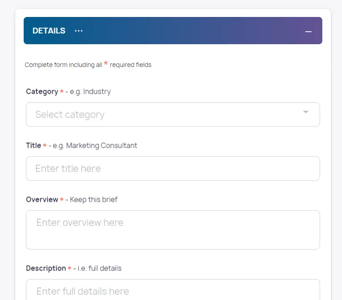The height and width of the screenshot is (300, 342).
Task: Open the three-dots menu in DETAILS header
Action: click(79, 31)
